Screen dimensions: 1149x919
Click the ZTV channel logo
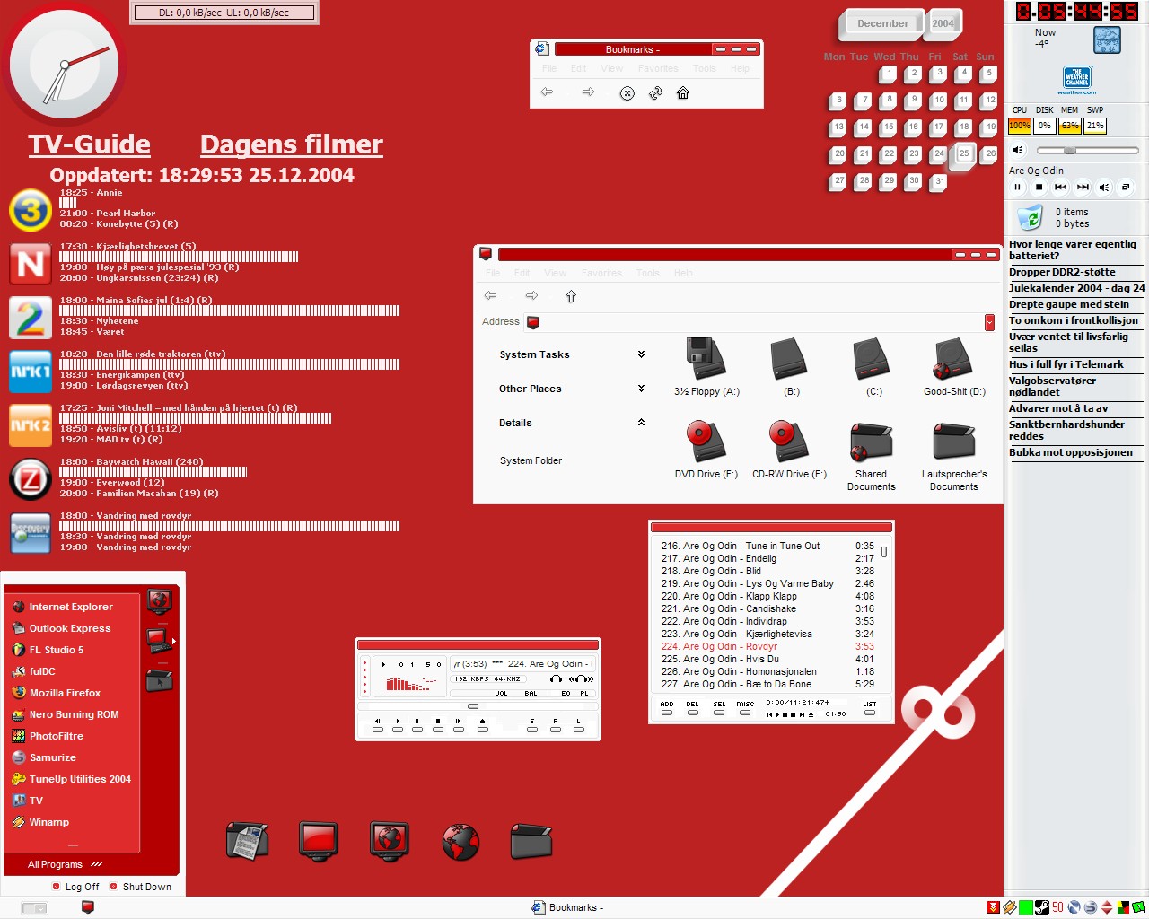point(30,480)
